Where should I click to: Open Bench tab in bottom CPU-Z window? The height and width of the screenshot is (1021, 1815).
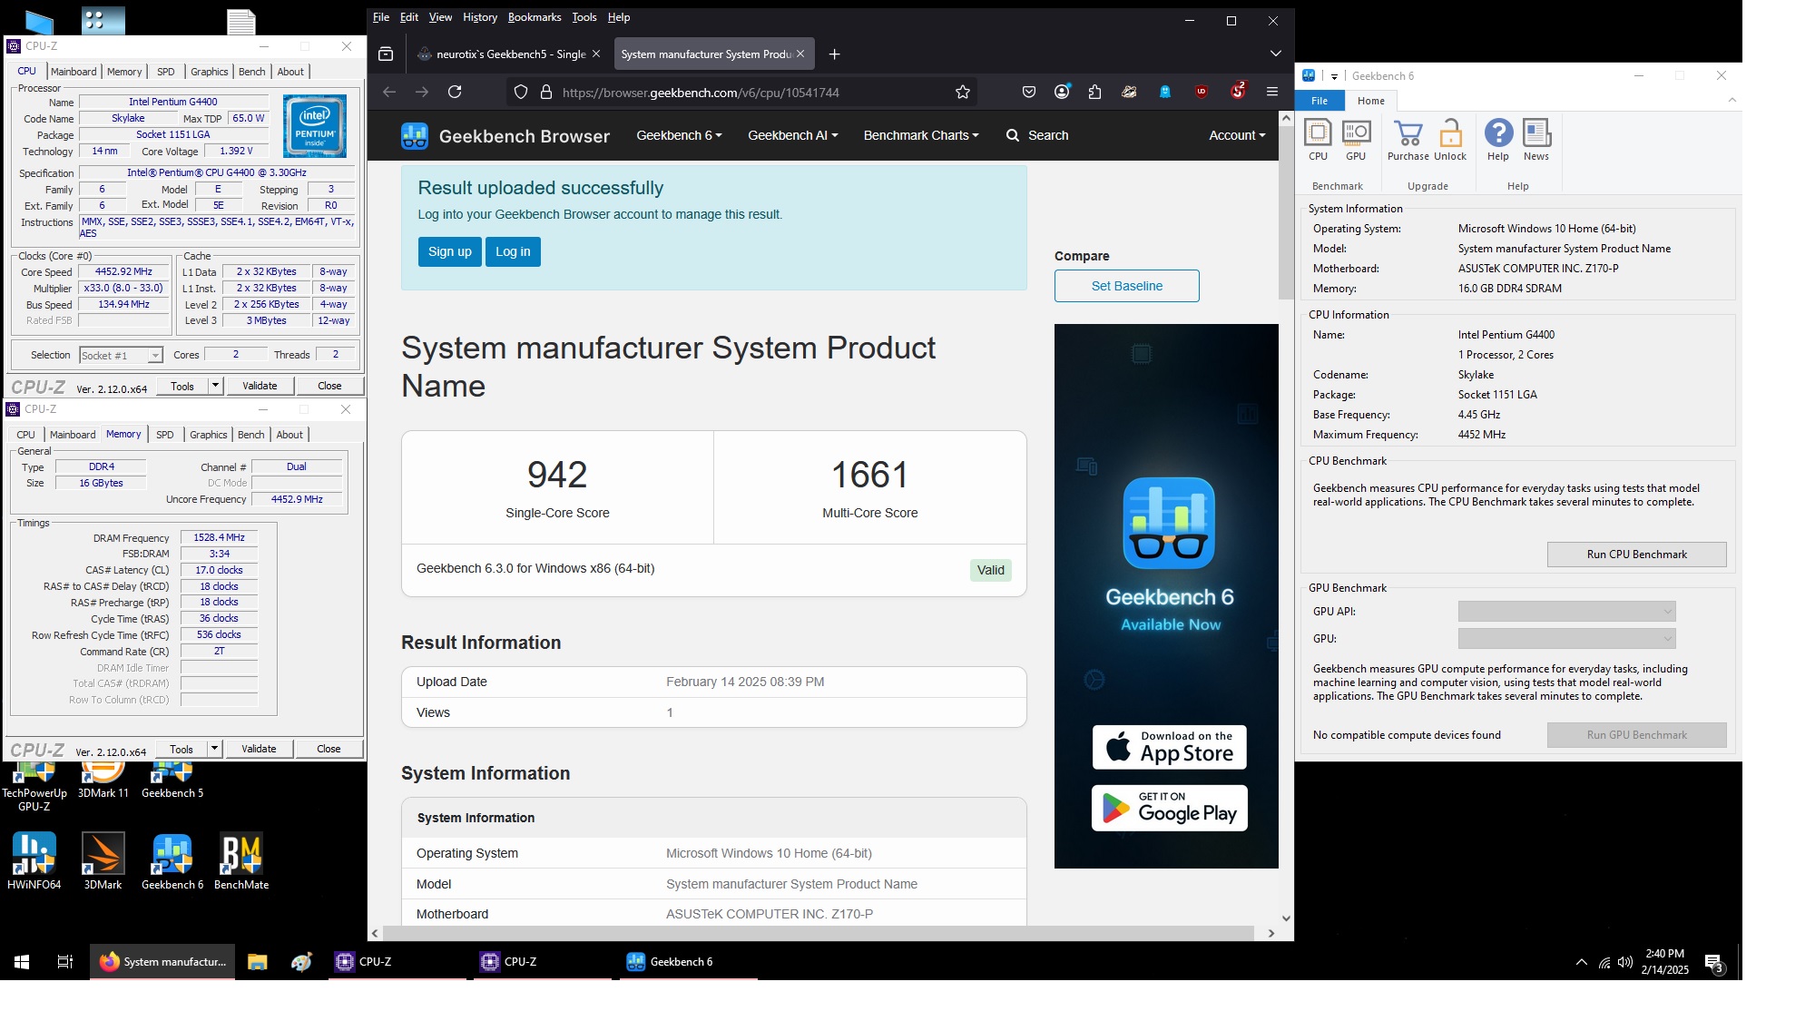click(251, 435)
